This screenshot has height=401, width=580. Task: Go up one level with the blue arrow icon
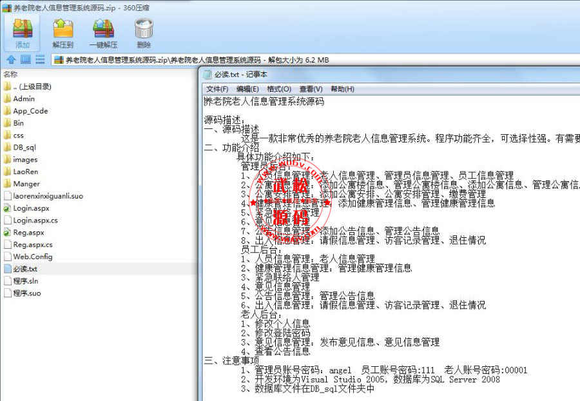[x=11, y=59]
